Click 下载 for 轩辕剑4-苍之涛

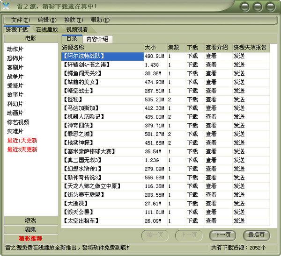(x=192, y=65)
